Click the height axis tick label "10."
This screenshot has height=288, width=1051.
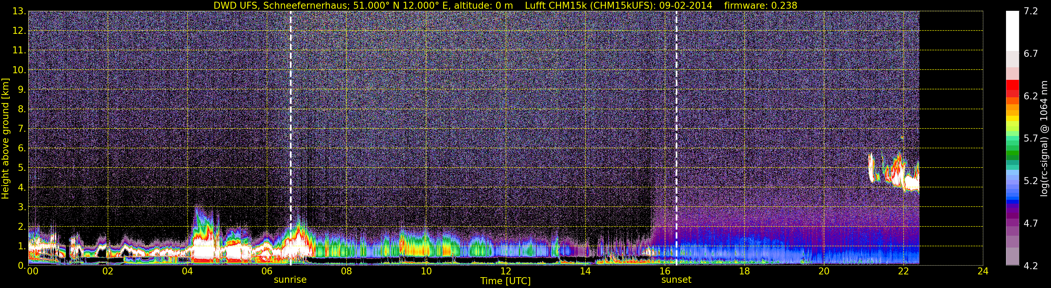point(19,70)
